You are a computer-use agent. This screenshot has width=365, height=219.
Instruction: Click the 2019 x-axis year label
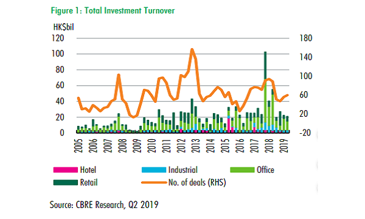284,145
